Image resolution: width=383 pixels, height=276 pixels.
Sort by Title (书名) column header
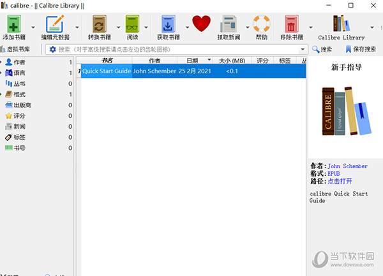click(107, 61)
